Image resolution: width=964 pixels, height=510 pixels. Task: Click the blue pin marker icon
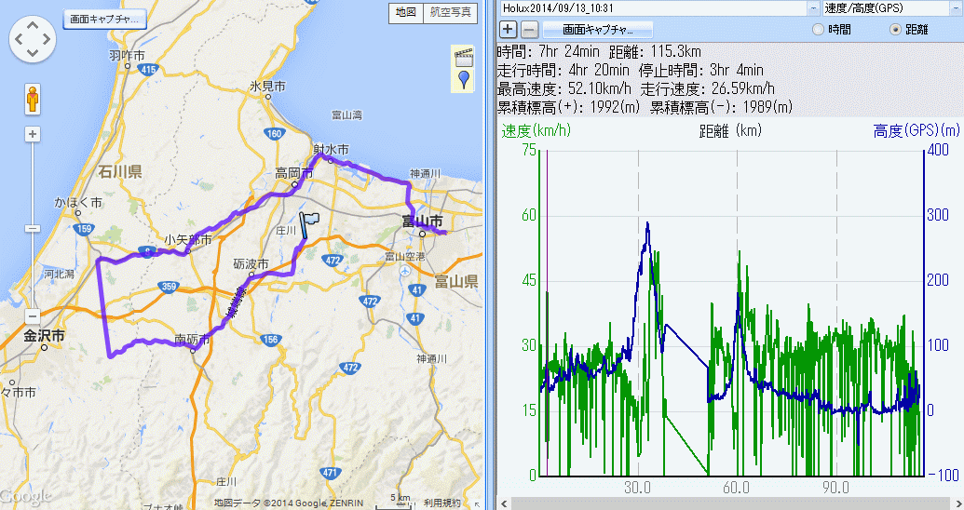pyautogui.click(x=463, y=80)
